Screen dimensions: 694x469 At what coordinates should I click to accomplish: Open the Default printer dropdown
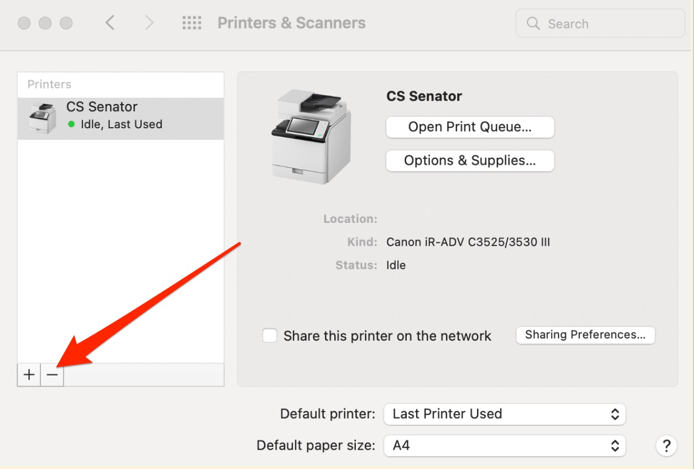coord(505,414)
